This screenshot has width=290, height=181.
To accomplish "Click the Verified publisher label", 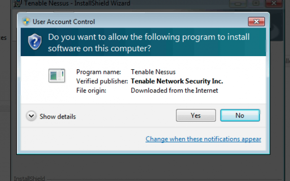I will 102,81.
